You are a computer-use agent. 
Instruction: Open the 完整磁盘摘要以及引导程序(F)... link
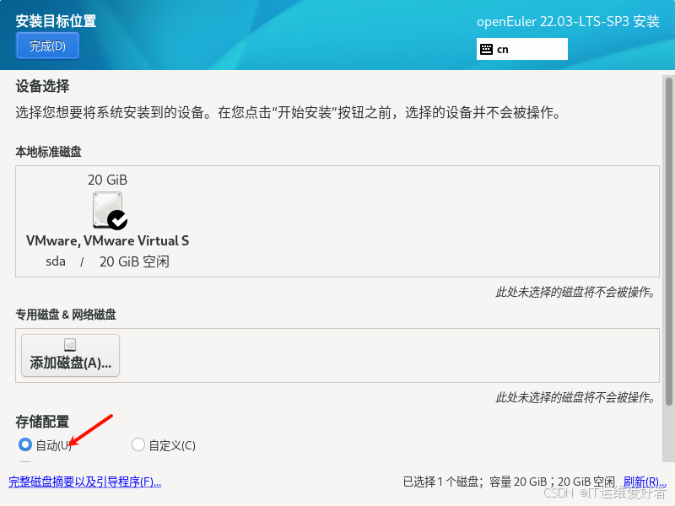pyautogui.click(x=85, y=482)
